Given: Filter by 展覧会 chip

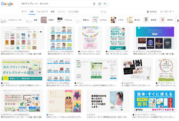Looking at the screenshot, I should click(83, 20).
